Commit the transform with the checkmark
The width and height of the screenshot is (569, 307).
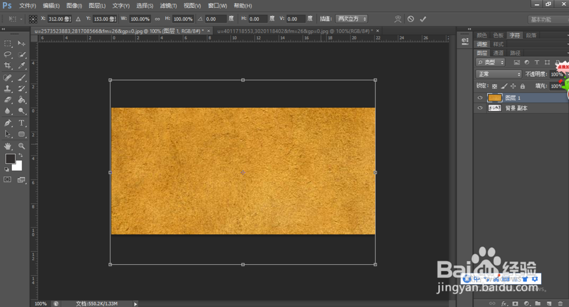point(423,19)
